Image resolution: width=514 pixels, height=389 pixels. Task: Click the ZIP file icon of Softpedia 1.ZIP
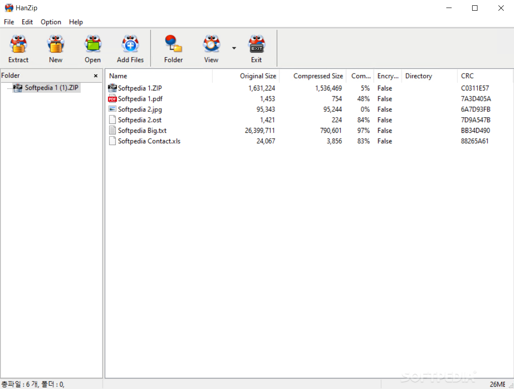pyautogui.click(x=112, y=88)
